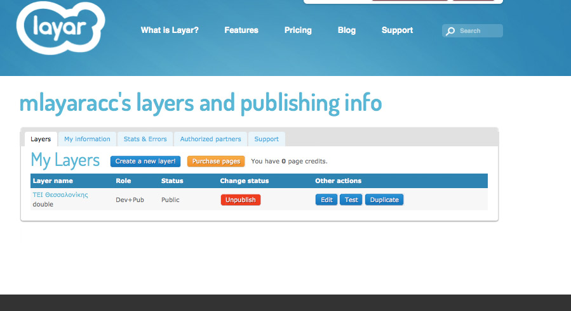Click Create a new layer! button
The width and height of the screenshot is (571, 311).
(x=145, y=162)
